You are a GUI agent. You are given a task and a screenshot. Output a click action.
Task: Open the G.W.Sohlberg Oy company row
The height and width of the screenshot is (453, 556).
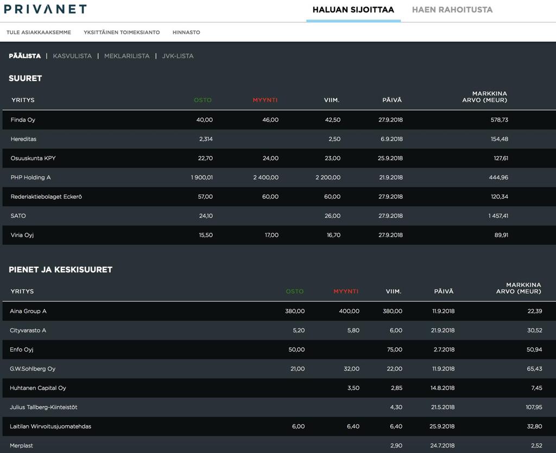click(x=279, y=369)
